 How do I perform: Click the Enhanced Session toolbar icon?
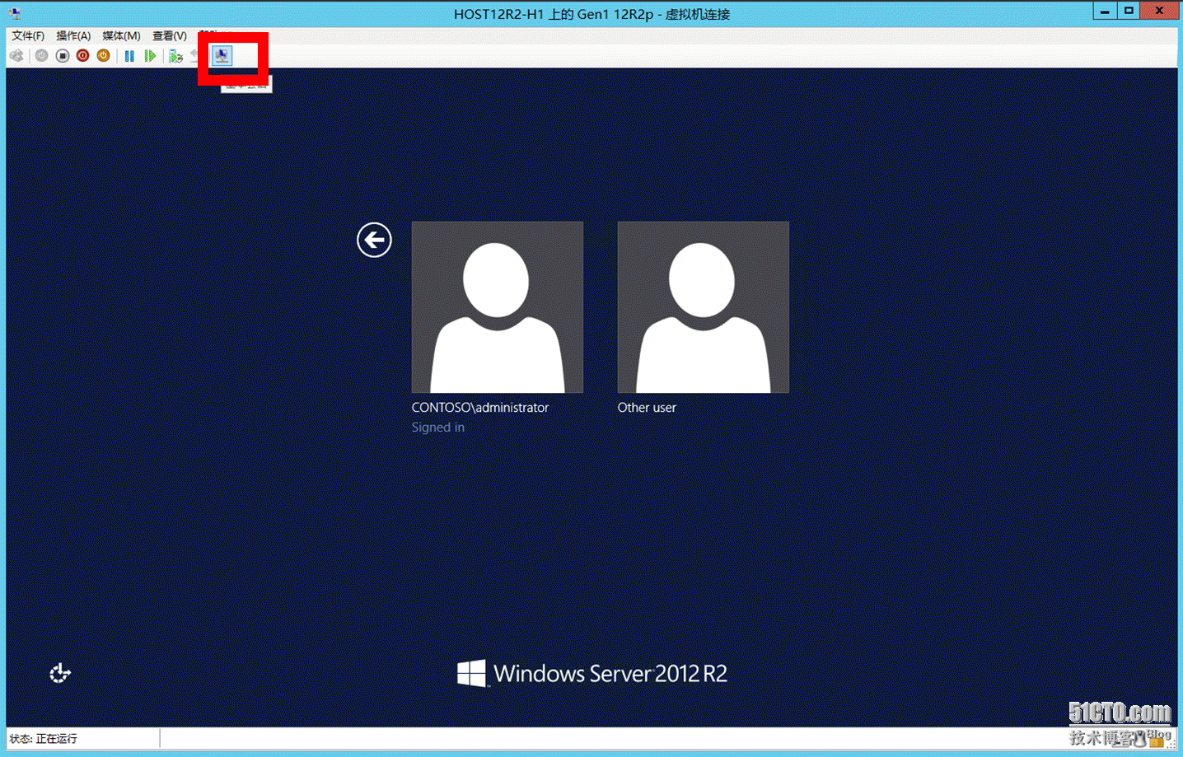click(x=222, y=56)
